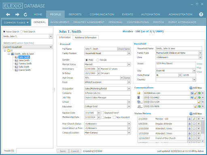This screenshot has height=155, width=207.
Task: Click the back arrow navigation icon
Action: (x=8, y=15)
